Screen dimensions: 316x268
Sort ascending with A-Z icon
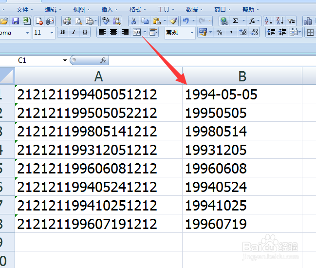[x=269, y=21]
